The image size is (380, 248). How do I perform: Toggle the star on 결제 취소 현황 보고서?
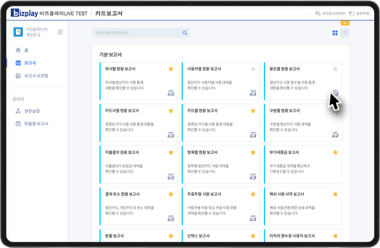(x=171, y=194)
